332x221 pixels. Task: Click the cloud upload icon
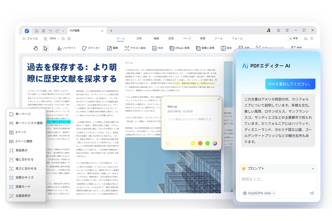pyautogui.click(x=306, y=39)
